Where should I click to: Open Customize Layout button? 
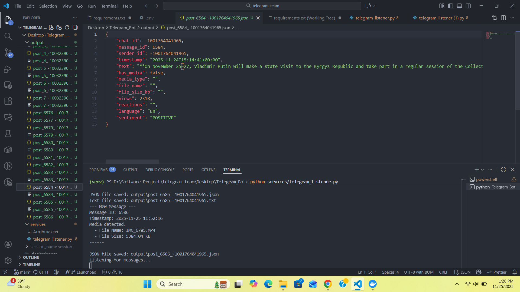tap(442, 6)
